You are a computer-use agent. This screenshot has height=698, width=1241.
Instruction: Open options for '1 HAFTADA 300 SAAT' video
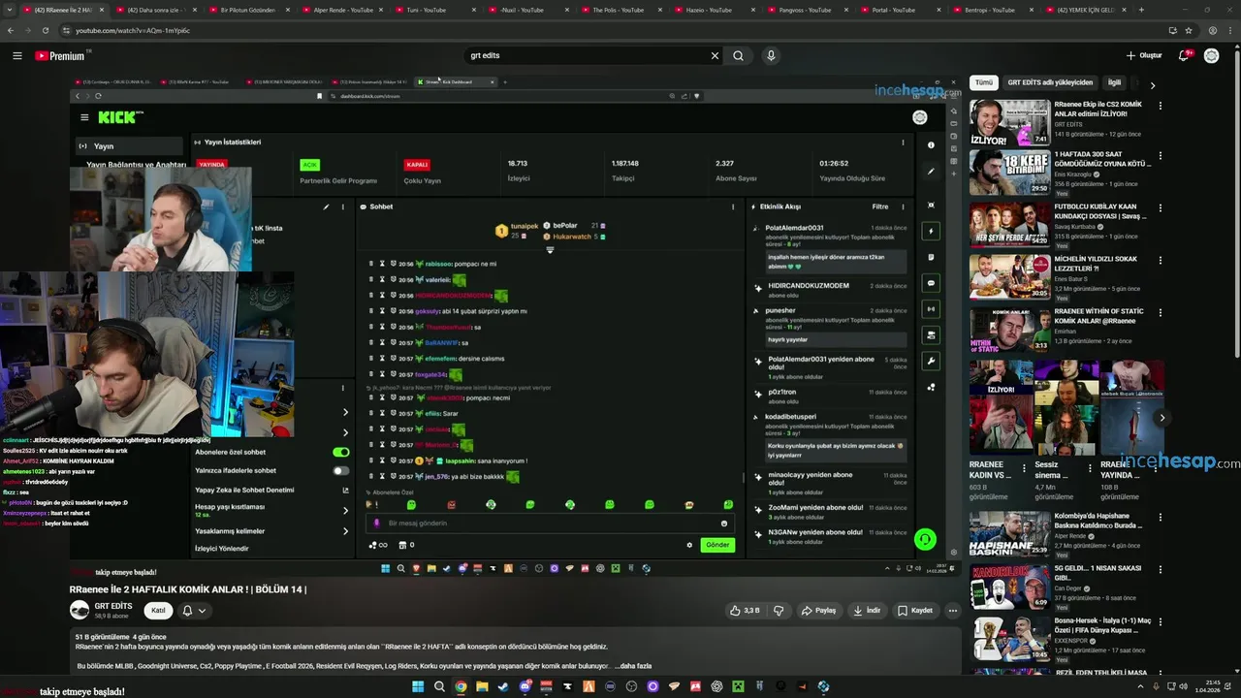click(1160, 156)
